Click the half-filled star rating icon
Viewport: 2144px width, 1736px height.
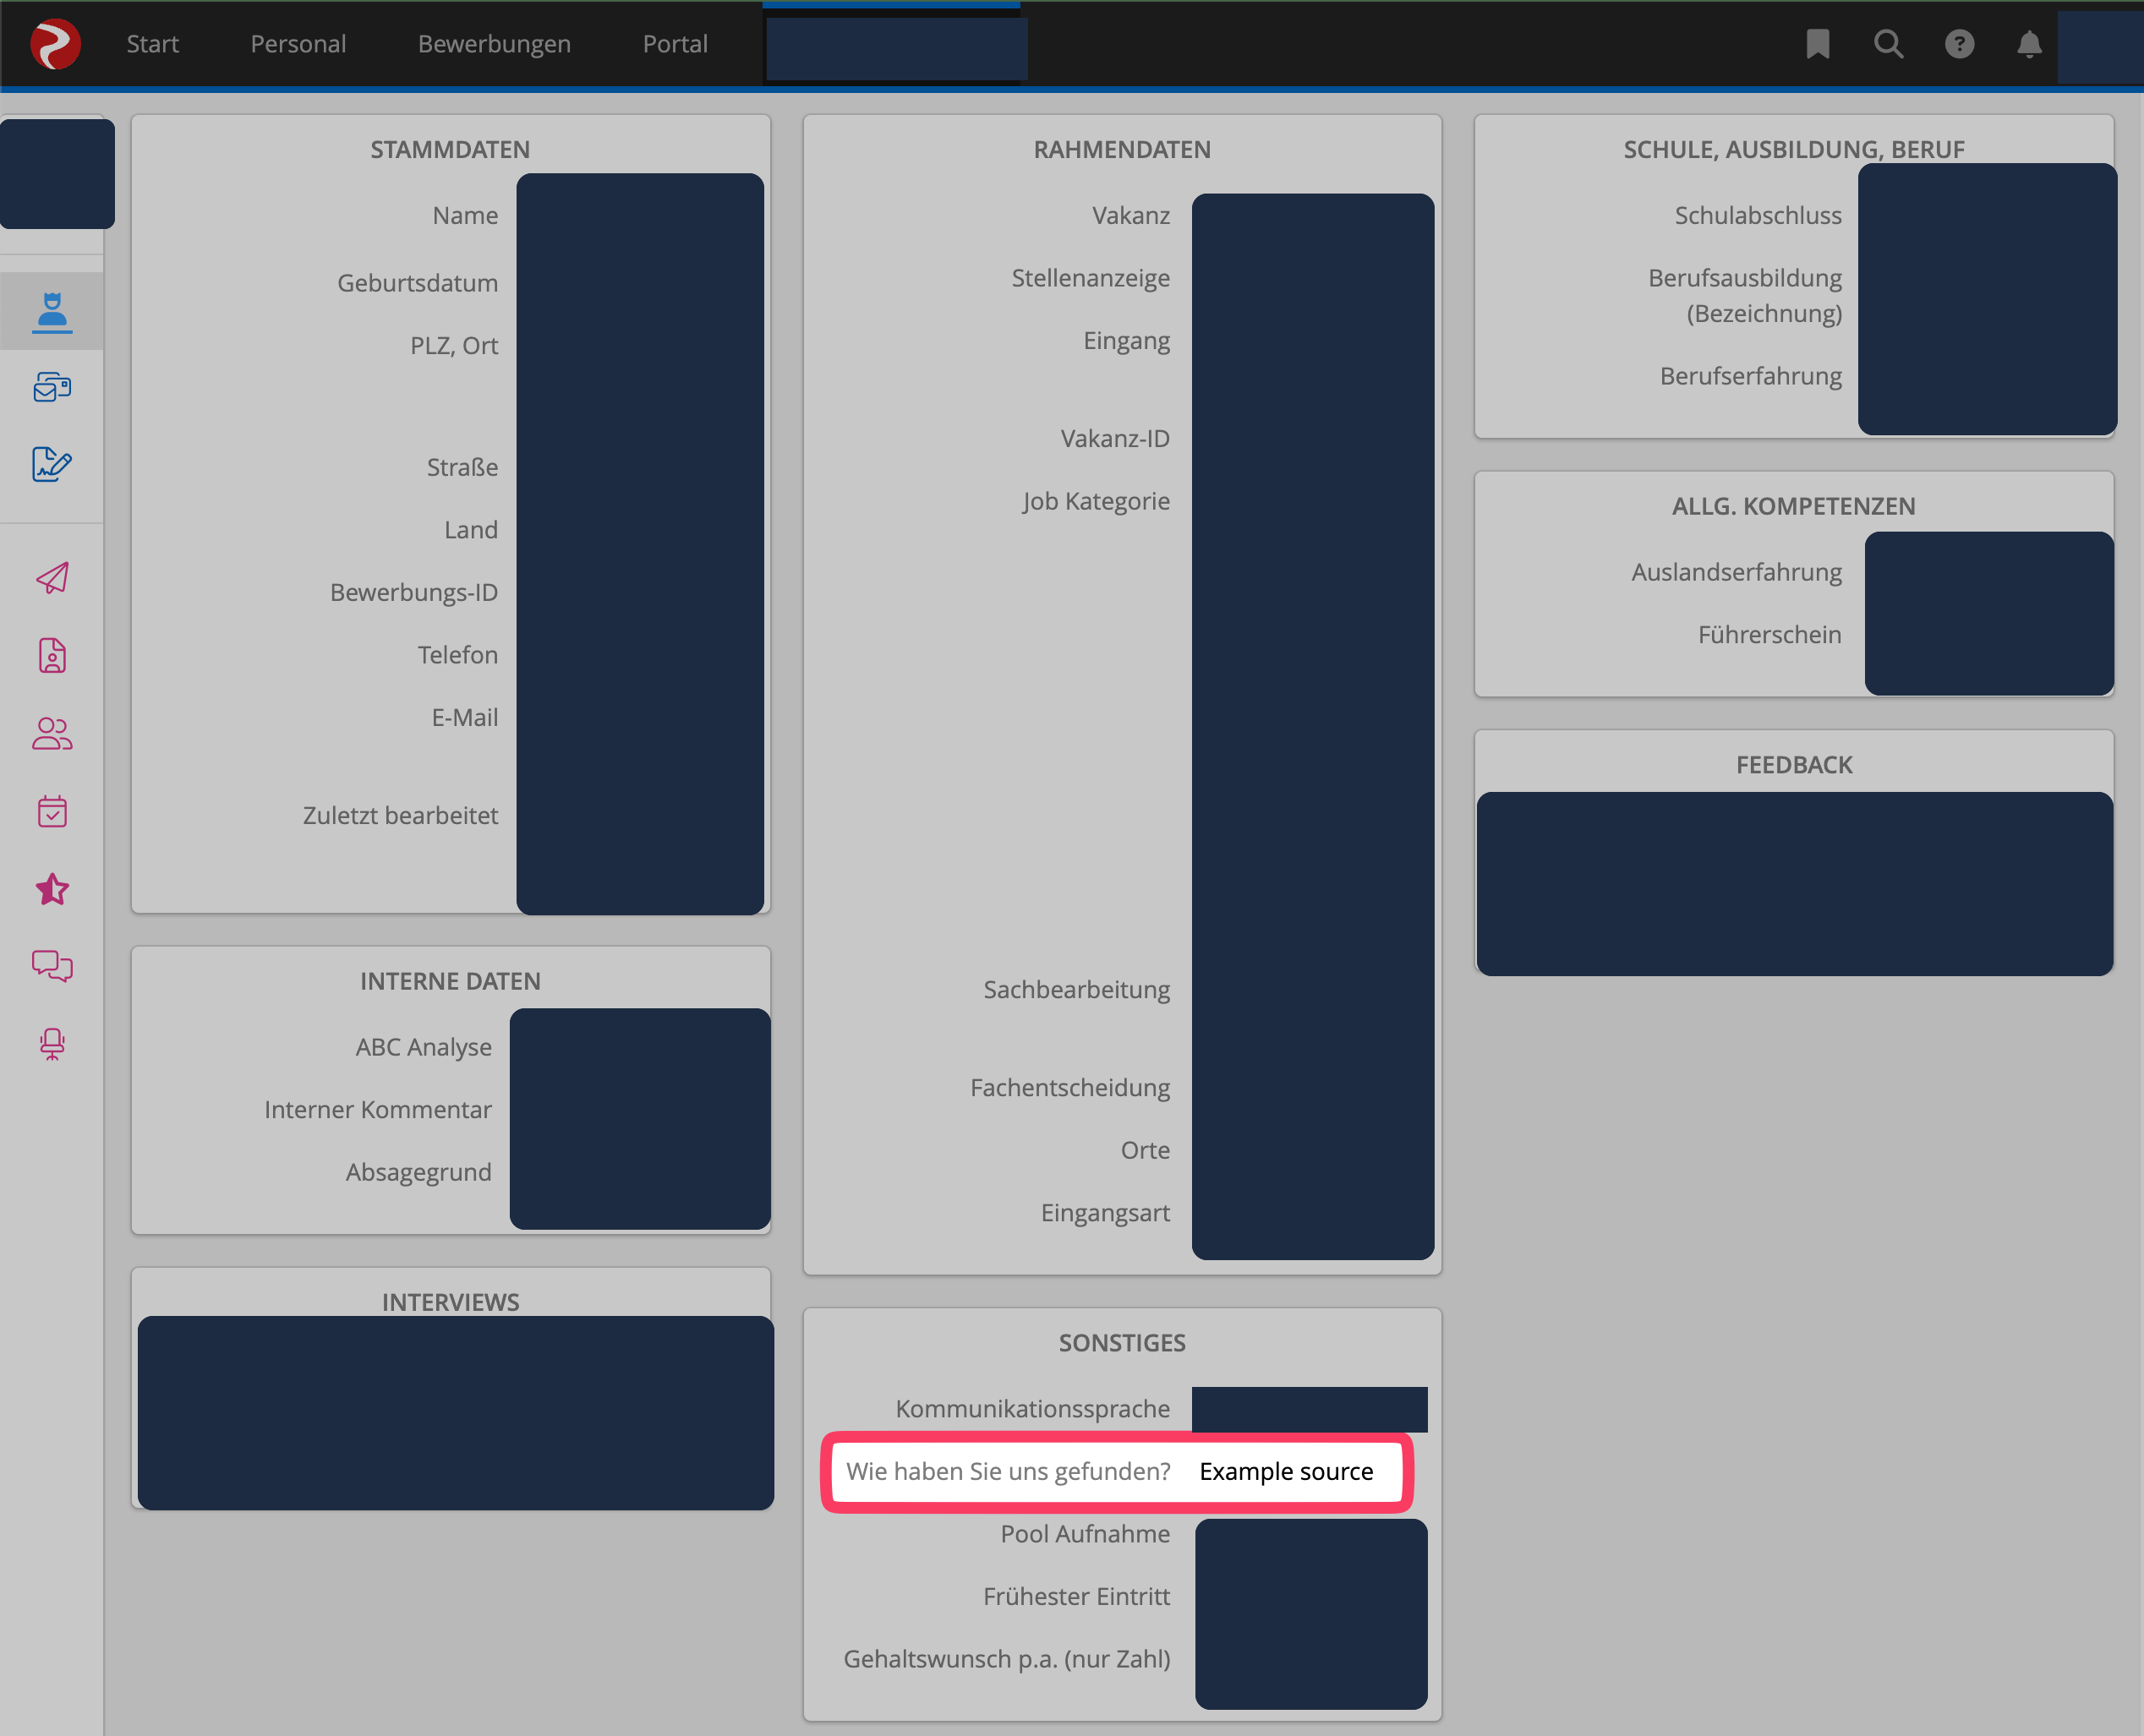(52, 889)
